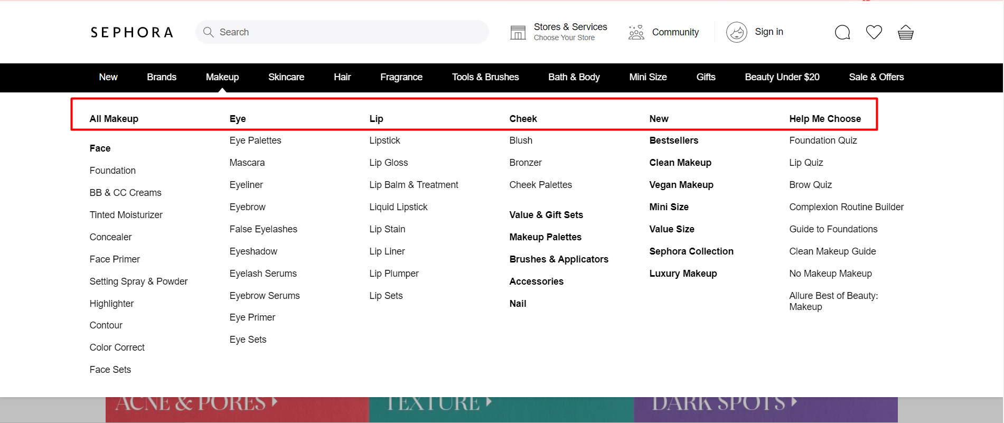
Task: Open the Fragrance menu
Action: (x=401, y=77)
